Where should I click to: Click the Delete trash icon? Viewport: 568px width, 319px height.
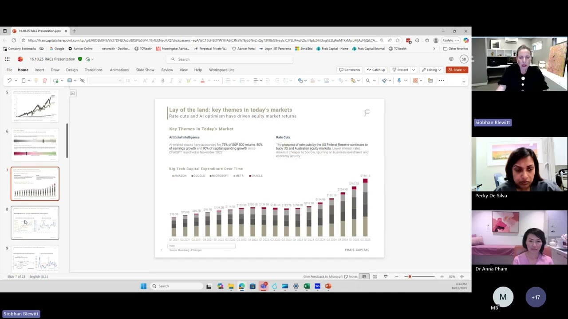[x=44, y=80]
